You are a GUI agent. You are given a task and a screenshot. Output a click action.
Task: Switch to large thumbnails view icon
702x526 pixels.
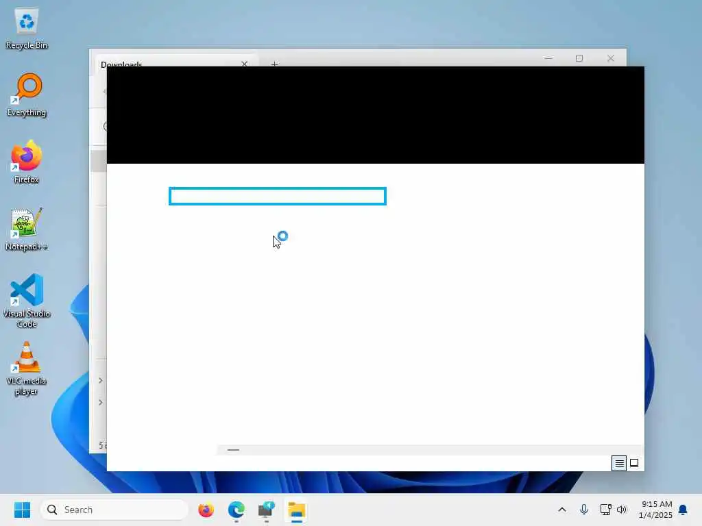[x=634, y=463]
